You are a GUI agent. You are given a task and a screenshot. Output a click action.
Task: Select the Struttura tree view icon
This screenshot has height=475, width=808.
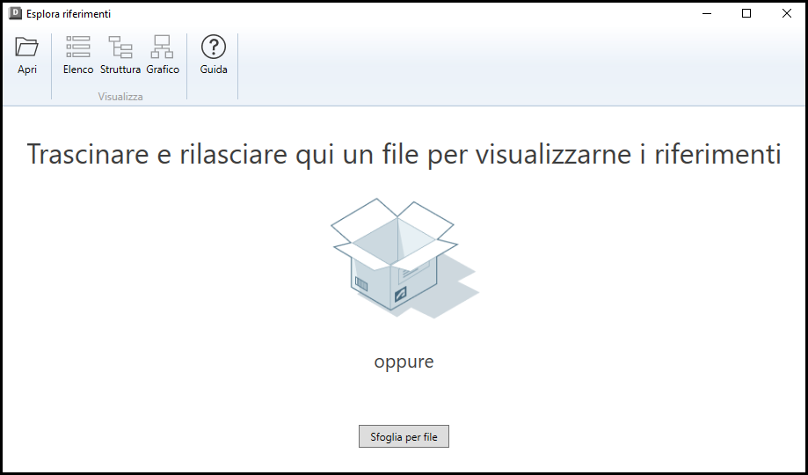[x=120, y=47]
